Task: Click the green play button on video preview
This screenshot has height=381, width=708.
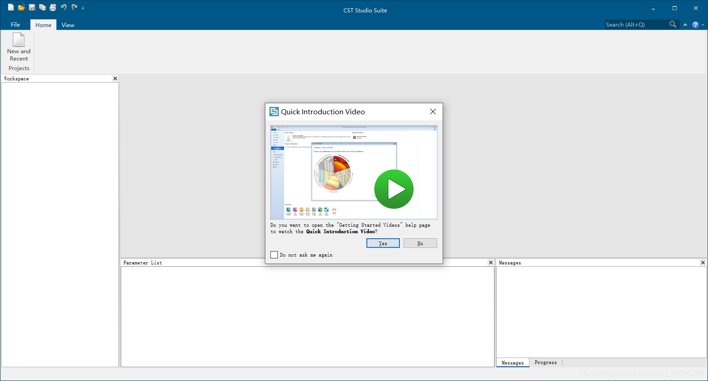Action: click(x=394, y=189)
